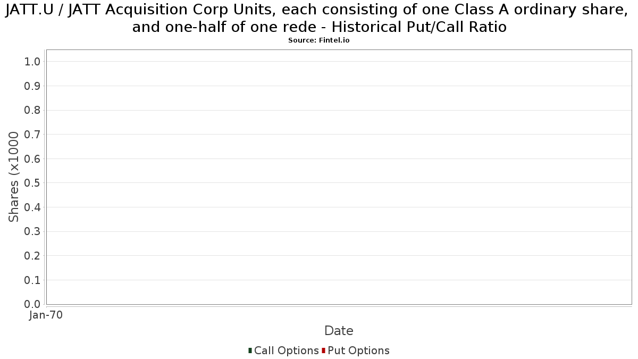
Task: Click the 1.0 y-axis tick label
Action: [32, 62]
